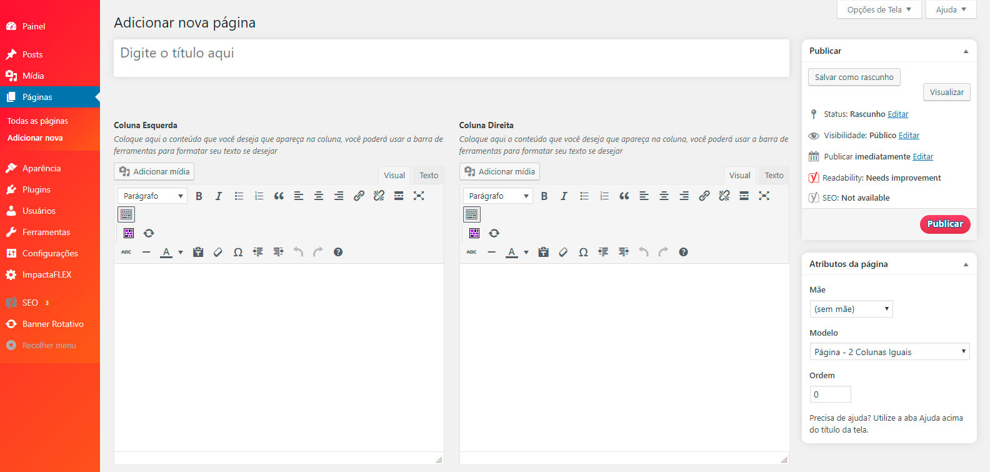Apply blockquote in left column editor
Image resolution: width=990 pixels, height=472 pixels.
click(279, 196)
